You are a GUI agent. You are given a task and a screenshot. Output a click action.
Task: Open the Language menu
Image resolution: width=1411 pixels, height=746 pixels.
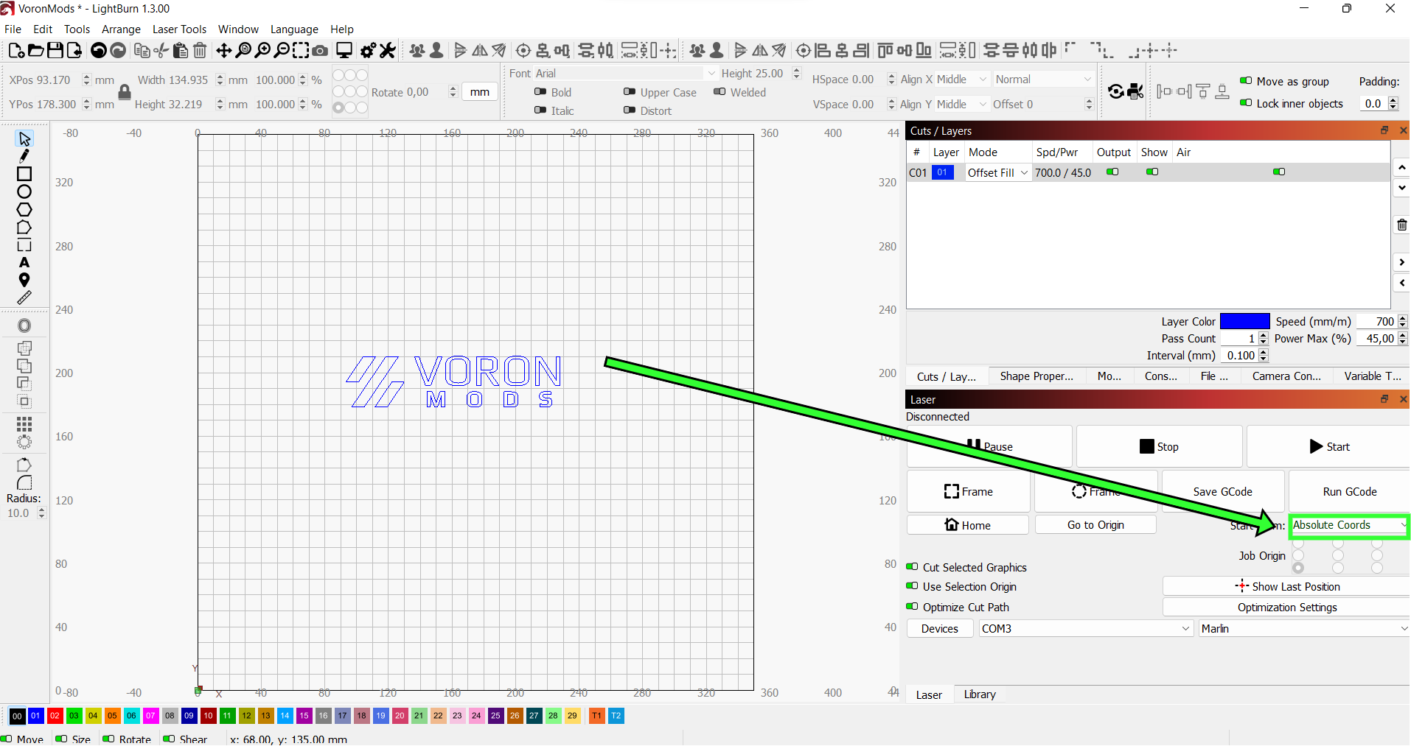pos(294,29)
